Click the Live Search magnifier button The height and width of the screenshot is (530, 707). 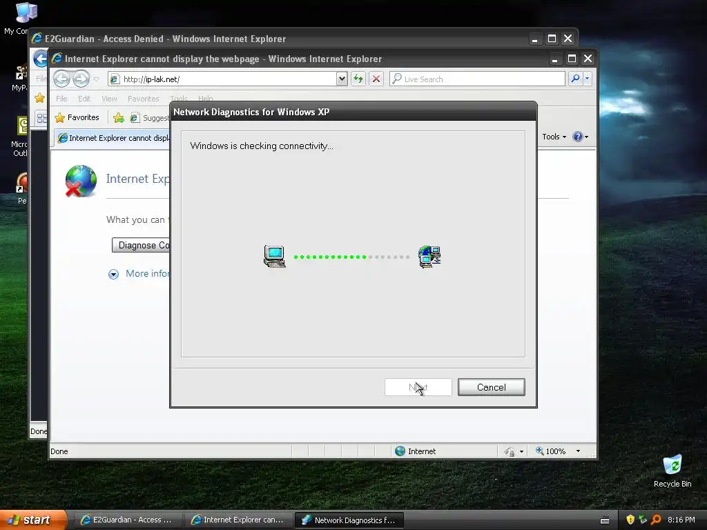[x=575, y=79]
